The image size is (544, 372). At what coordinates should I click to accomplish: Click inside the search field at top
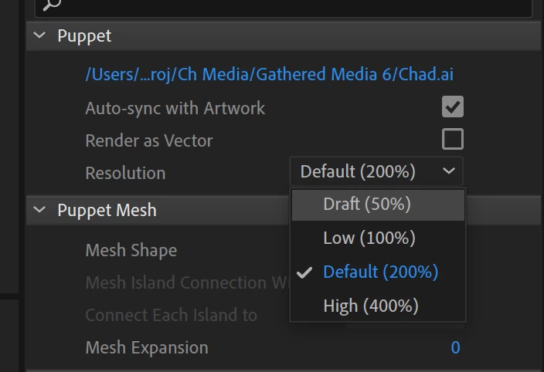pos(283,8)
